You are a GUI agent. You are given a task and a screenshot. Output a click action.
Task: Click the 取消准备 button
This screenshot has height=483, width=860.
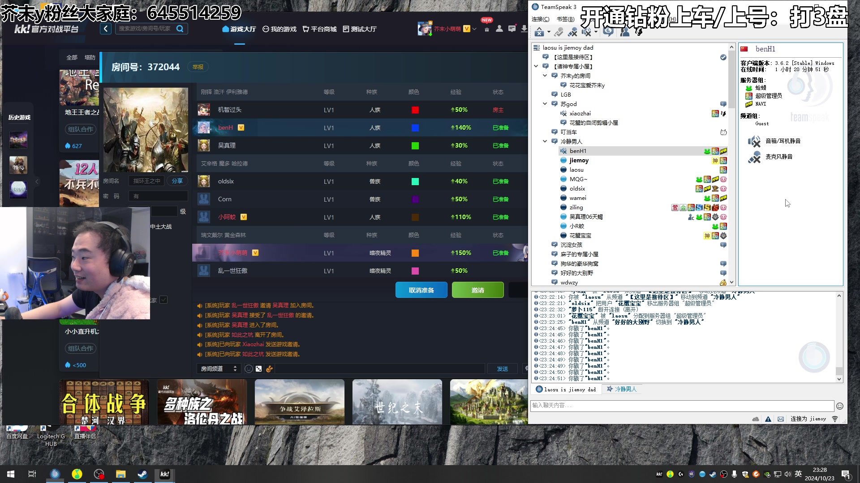click(x=421, y=290)
